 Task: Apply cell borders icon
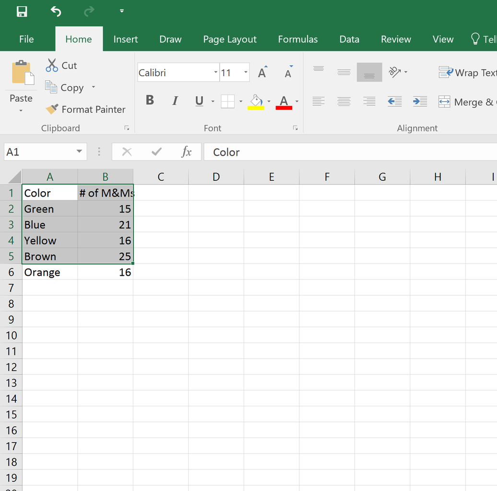[x=227, y=101]
